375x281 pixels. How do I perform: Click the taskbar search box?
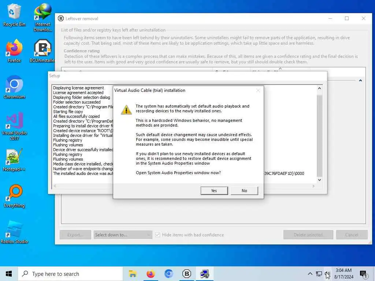click(70, 274)
